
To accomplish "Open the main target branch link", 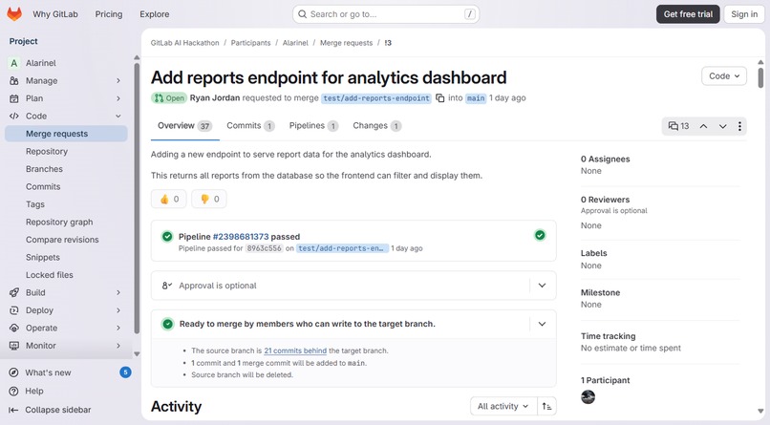I will 476,98.
